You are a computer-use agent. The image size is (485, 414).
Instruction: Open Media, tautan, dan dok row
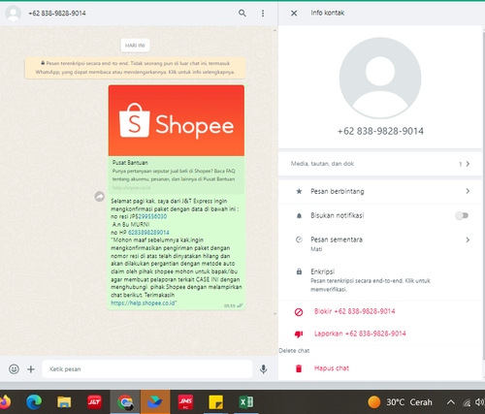[x=380, y=164]
